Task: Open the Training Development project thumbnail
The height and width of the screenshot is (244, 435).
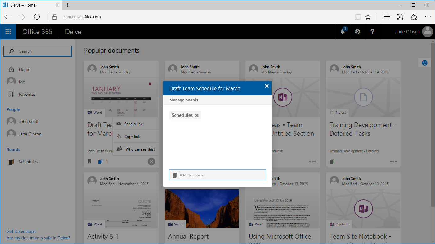Action: [363, 97]
